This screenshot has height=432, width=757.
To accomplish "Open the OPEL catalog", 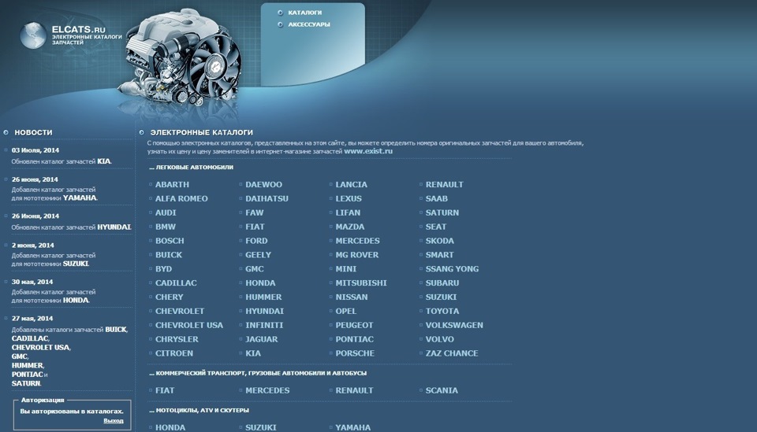I will (x=345, y=311).
